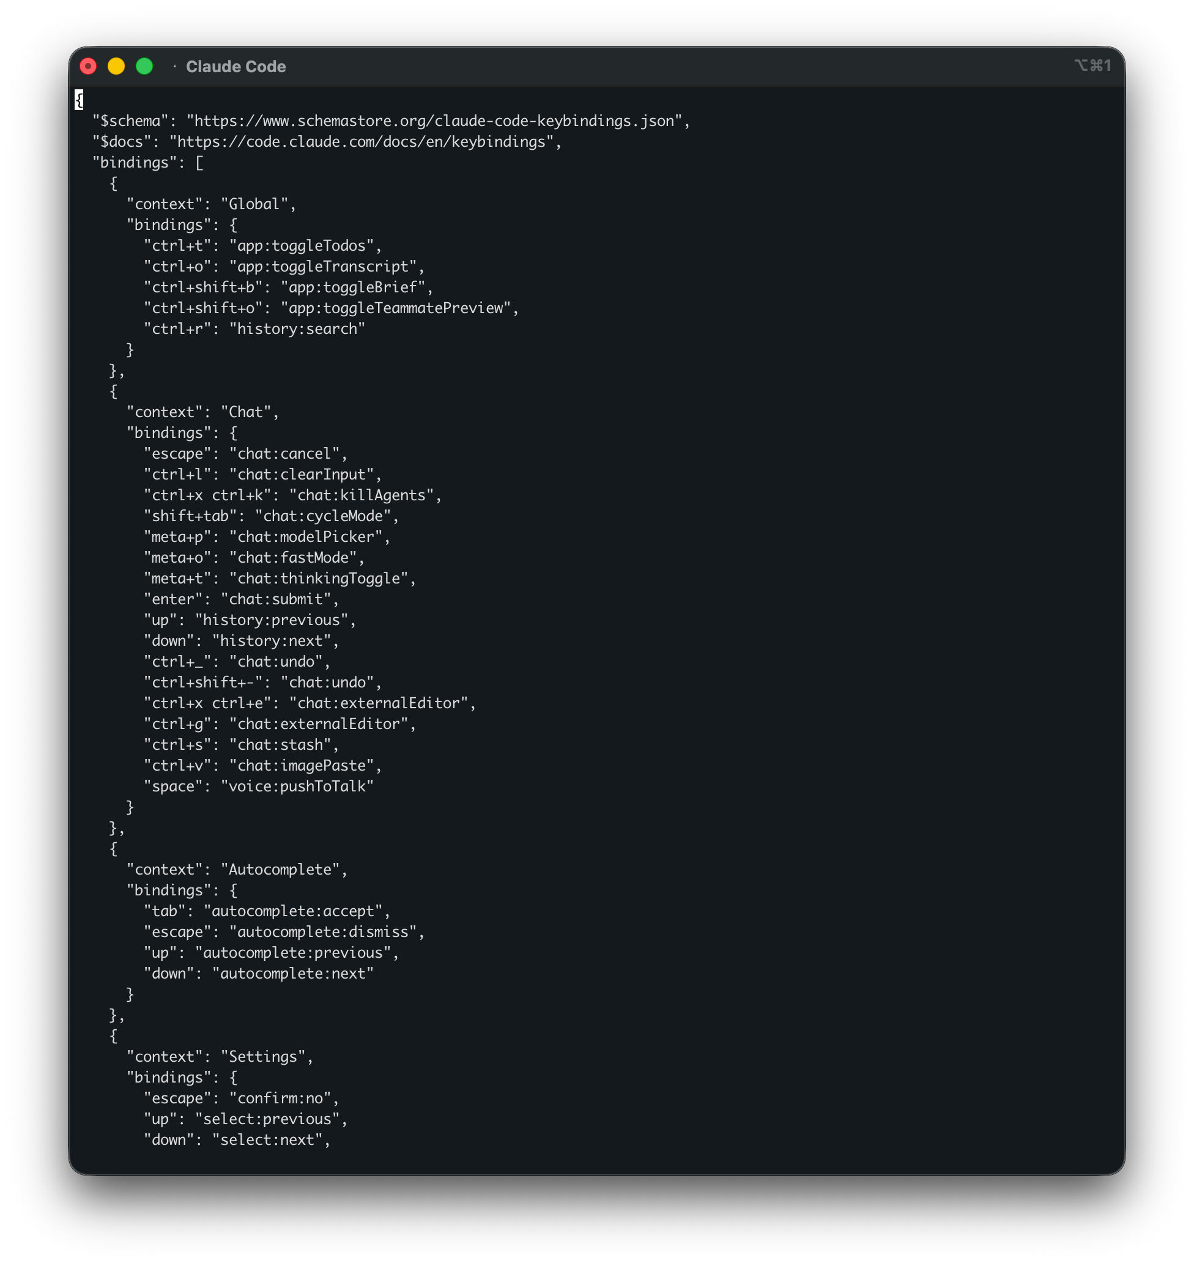Click the "Autocomplete" context value

click(280, 870)
